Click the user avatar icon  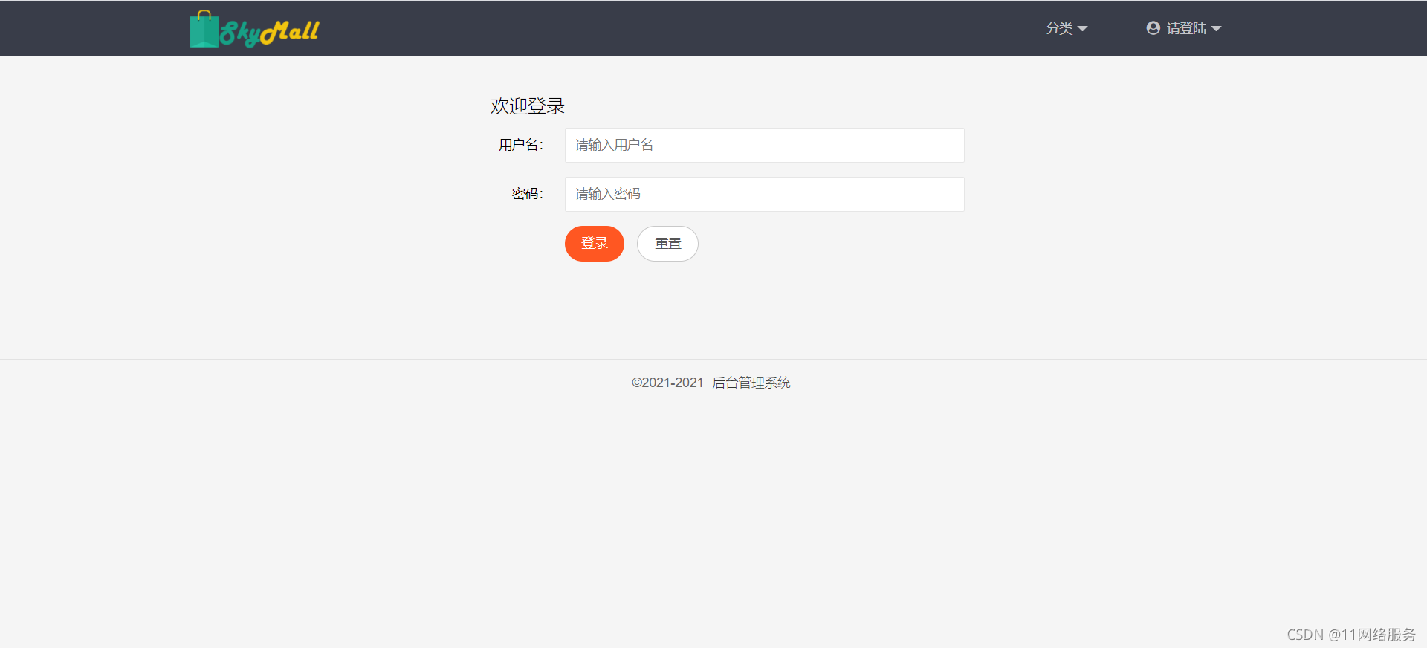[x=1153, y=28]
